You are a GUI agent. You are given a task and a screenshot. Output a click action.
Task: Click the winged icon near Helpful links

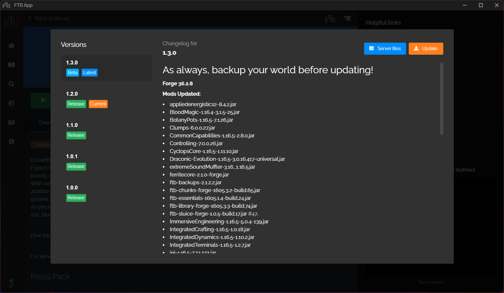tap(348, 19)
